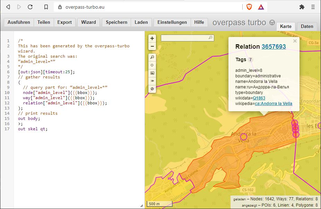
Task: Toggle wide map arrow icon
Action: (x=152, y=81)
